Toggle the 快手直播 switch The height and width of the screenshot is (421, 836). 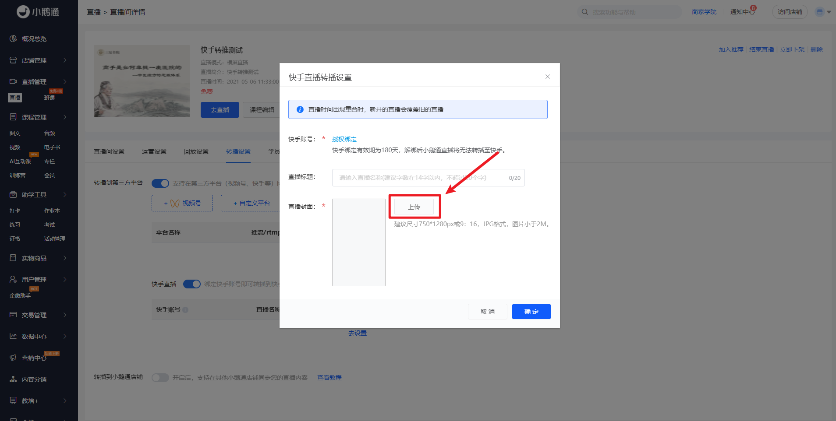(192, 284)
